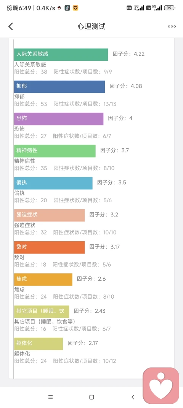This screenshot has height=408, width=183.
Task: Tap the yellow 焦虑 bar
Action: 43,280
